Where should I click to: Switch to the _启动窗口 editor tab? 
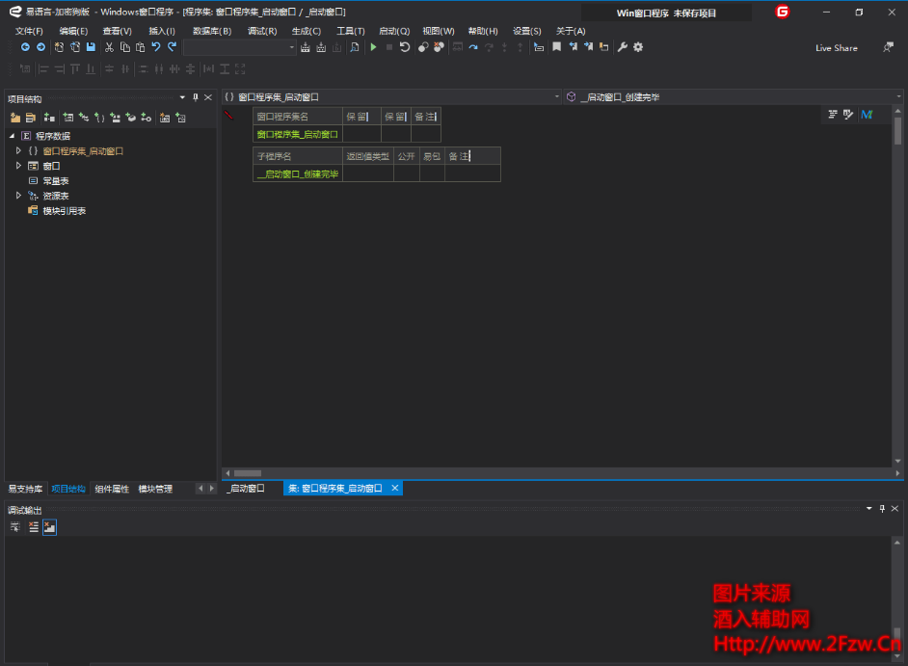coord(247,489)
